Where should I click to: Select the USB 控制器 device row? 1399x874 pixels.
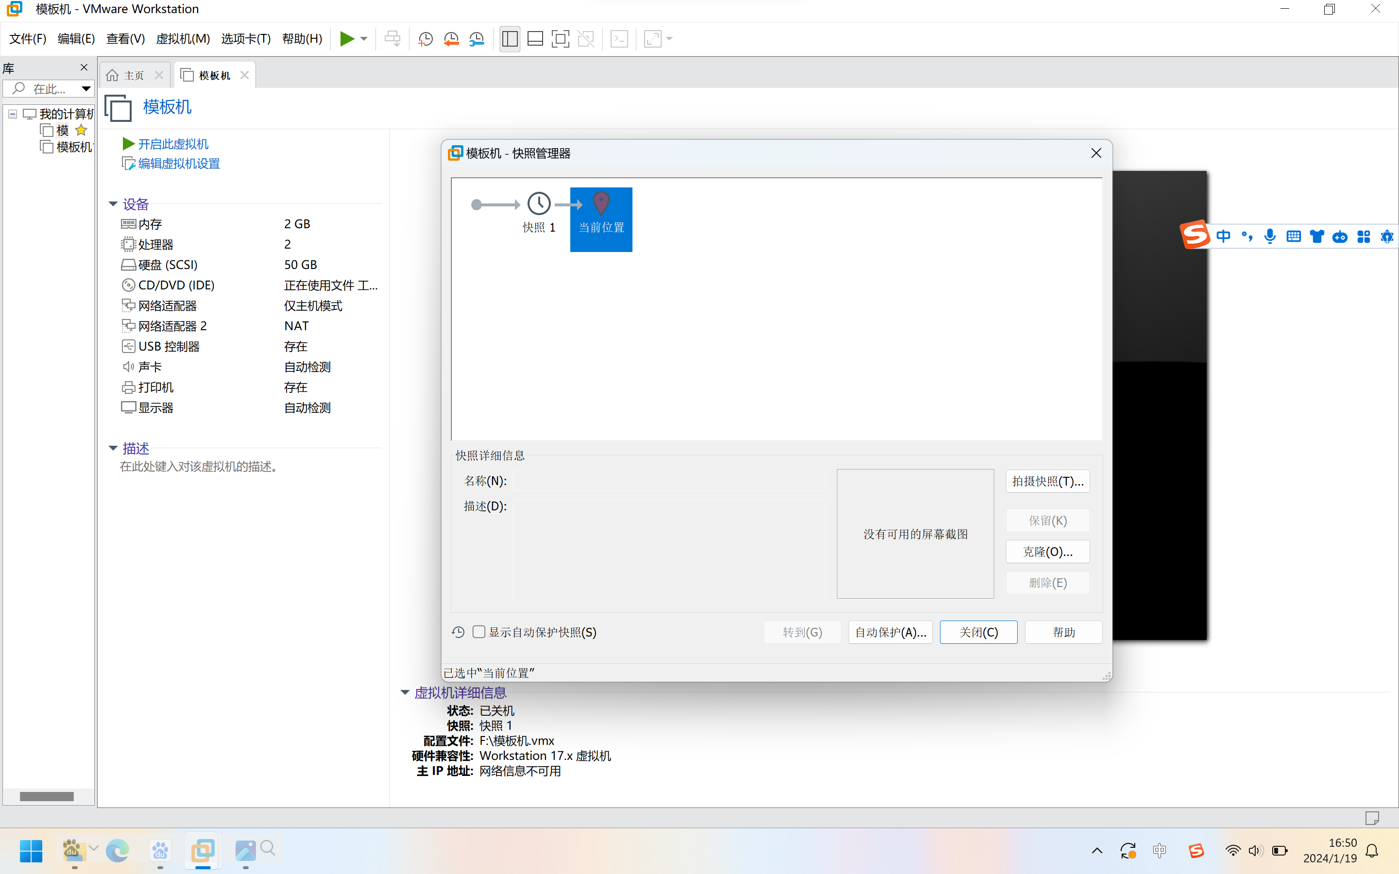[x=250, y=346]
